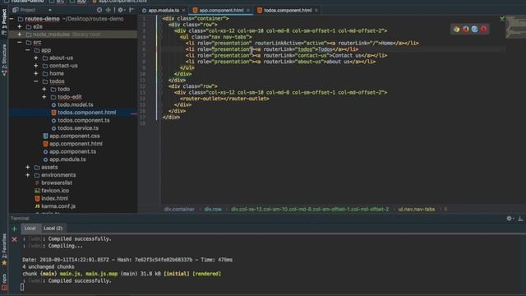Expand the todo folder
This screenshot has width=526, height=296.
point(44,89)
